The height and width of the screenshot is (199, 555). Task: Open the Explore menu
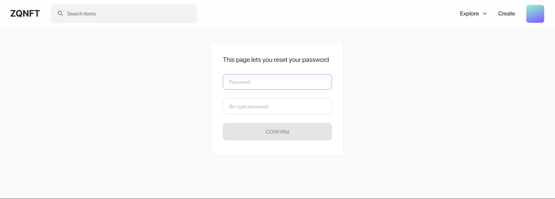click(473, 13)
